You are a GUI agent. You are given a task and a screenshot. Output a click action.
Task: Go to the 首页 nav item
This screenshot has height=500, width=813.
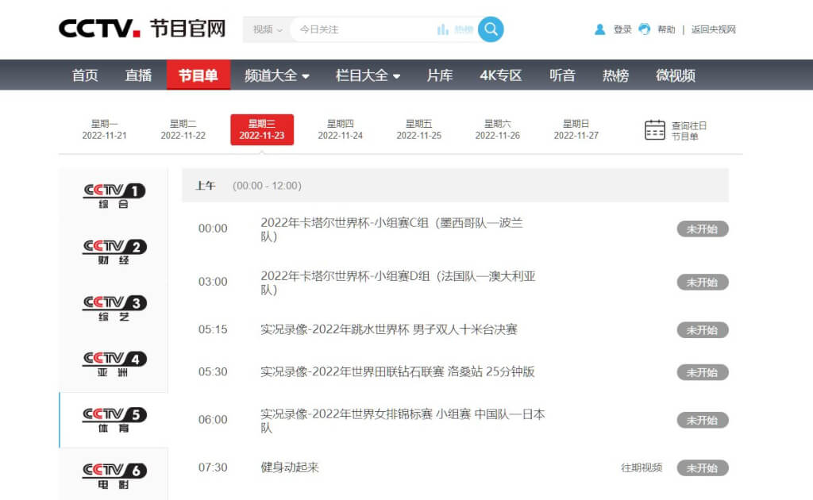coord(85,75)
